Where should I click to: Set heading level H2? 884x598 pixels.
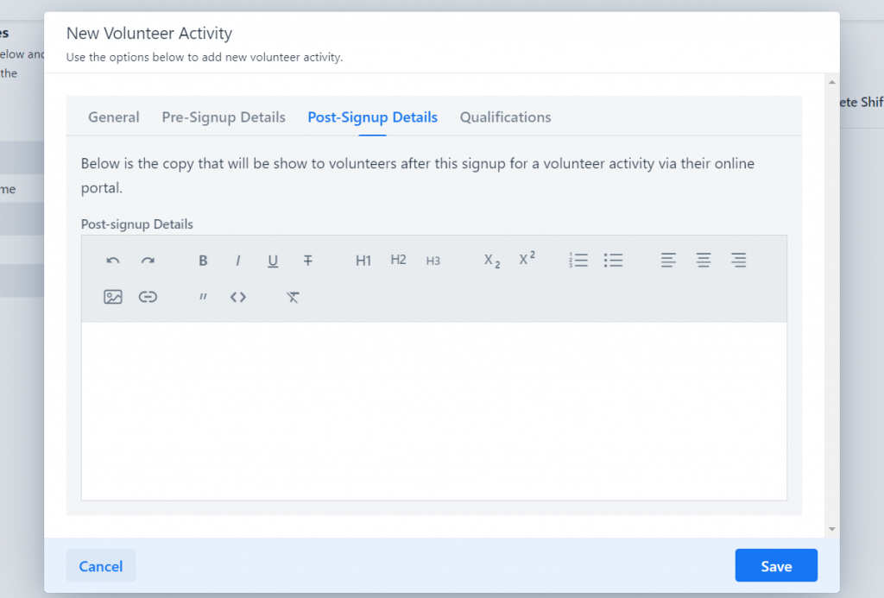[398, 260]
